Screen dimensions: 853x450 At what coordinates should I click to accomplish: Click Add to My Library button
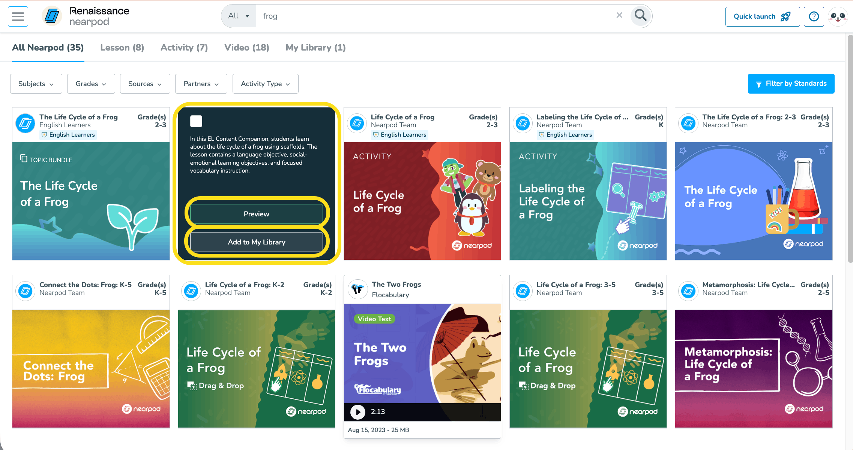click(x=257, y=242)
